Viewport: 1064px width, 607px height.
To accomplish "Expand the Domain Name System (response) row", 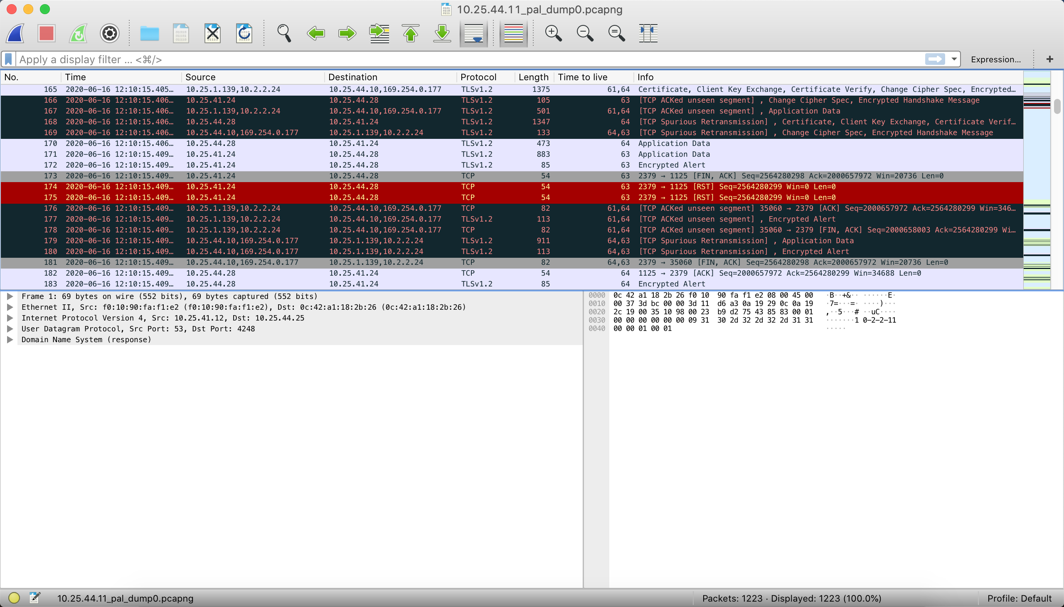I will tap(10, 340).
